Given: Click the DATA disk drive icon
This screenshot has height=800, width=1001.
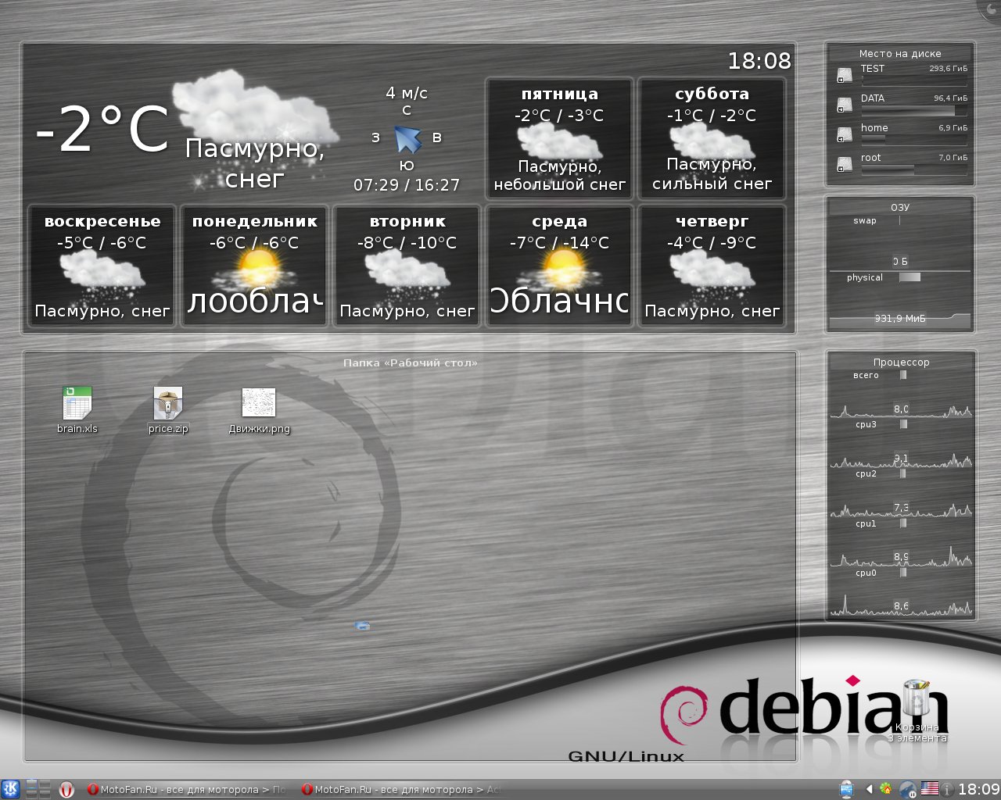Looking at the screenshot, I should pyautogui.click(x=845, y=105).
